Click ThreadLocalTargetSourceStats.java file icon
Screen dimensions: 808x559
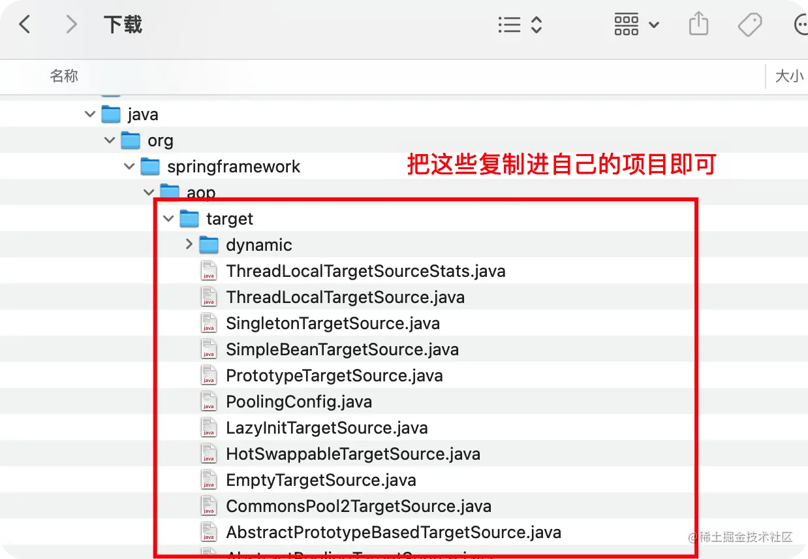click(x=208, y=271)
